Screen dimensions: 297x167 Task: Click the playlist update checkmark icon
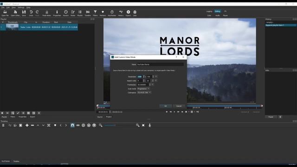coord(18,113)
